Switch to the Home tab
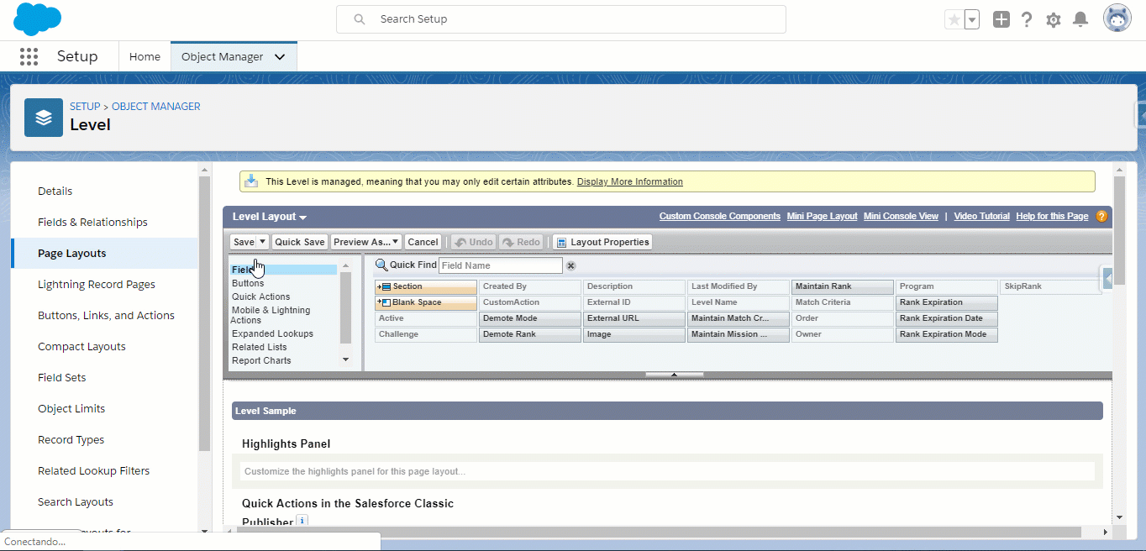 (145, 56)
